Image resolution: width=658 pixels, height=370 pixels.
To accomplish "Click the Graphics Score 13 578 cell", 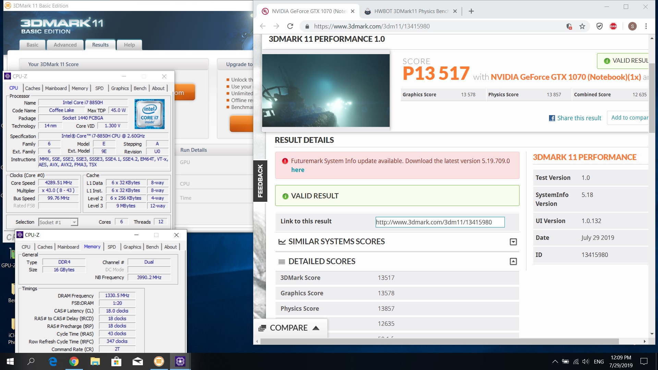I will point(443,95).
